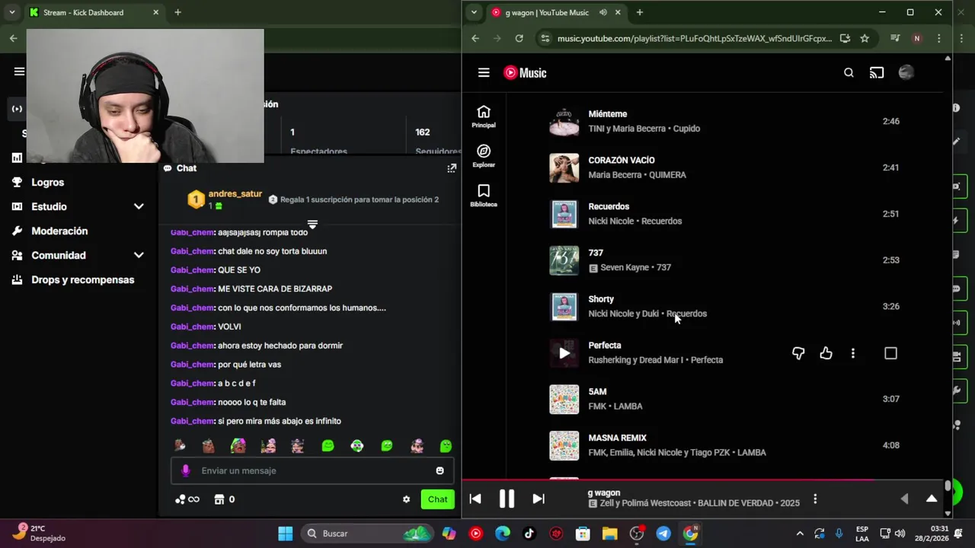Click the Enviar un mensaje chat field
Screen dimensions: 975x548
[312, 470]
